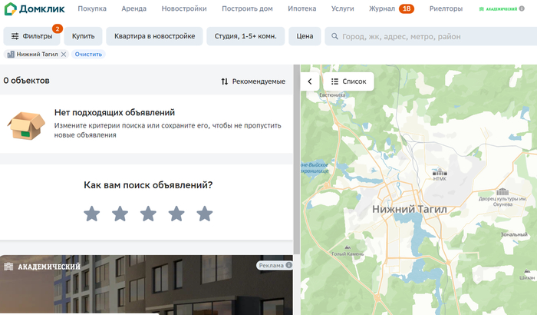Click the info icon next to Реклама
This screenshot has height=315, width=537.
[288, 265]
